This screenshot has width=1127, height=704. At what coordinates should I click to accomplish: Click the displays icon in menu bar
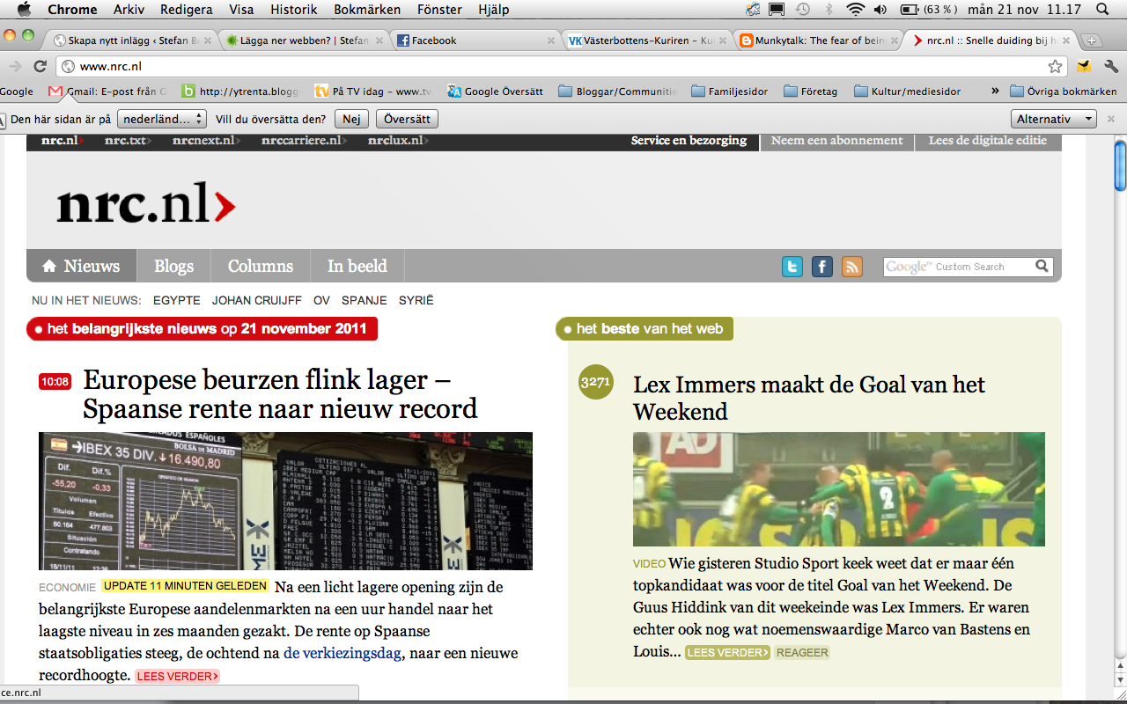[x=777, y=10]
